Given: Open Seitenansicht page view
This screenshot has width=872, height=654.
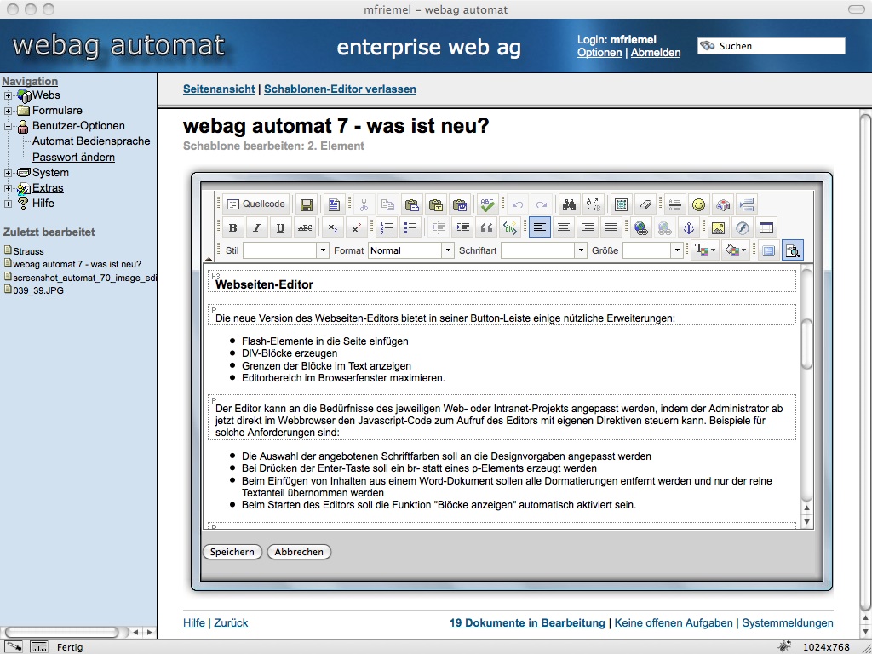Looking at the screenshot, I should (219, 89).
